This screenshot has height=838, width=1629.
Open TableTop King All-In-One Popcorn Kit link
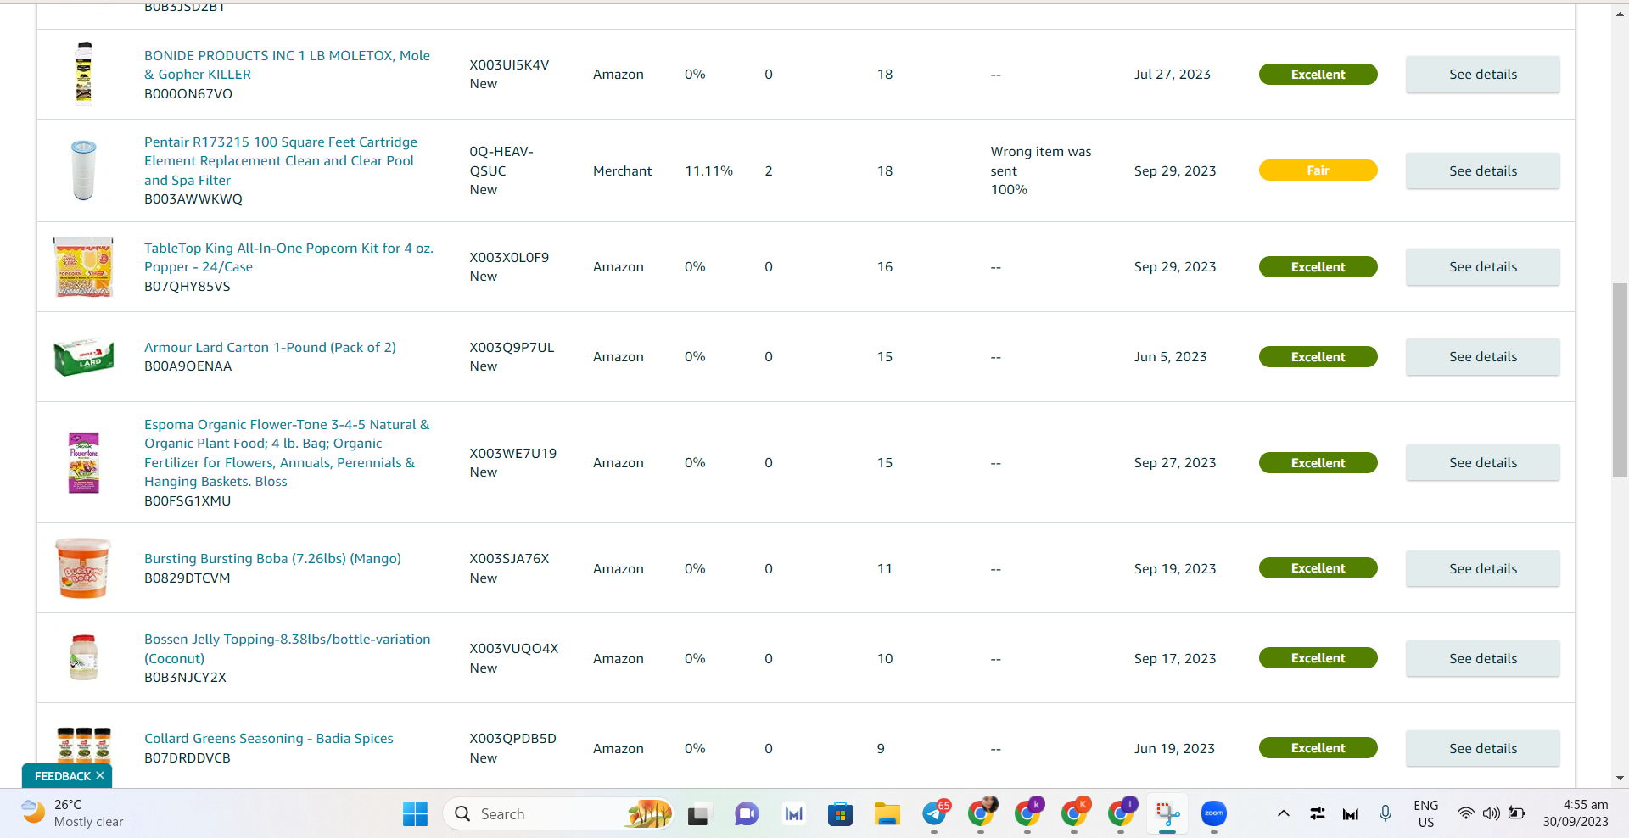[x=288, y=258]
